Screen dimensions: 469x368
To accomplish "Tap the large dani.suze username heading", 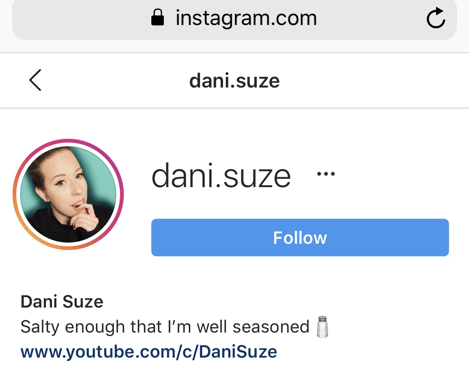I will 221,176.
